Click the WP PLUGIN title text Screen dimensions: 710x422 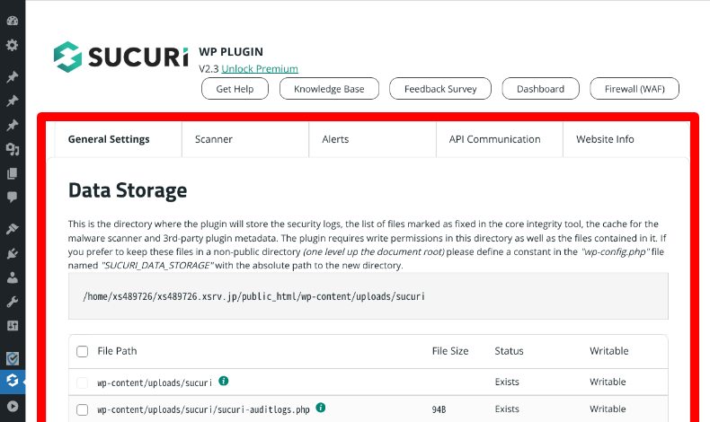click(x=231, y=52)
